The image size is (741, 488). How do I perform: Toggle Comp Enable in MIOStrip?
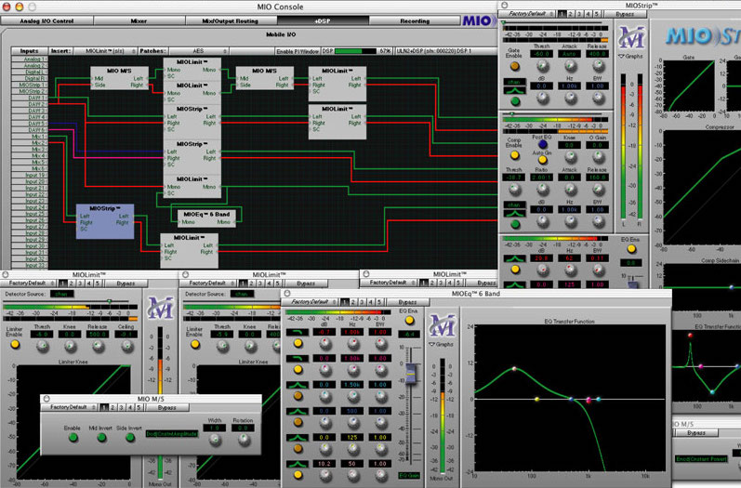click(514, 155)
